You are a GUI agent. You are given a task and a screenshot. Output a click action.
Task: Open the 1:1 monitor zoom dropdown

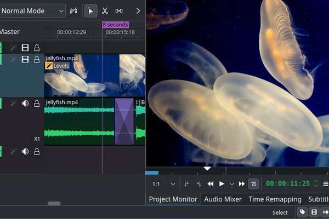164,184
